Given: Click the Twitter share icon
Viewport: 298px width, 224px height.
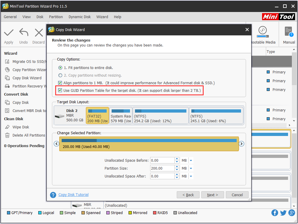Looking at the screenshot, I should pyautogui.click(x=283, y=213).
